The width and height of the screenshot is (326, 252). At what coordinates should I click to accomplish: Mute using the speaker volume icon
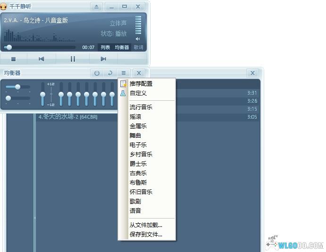(x=138, y=39)
